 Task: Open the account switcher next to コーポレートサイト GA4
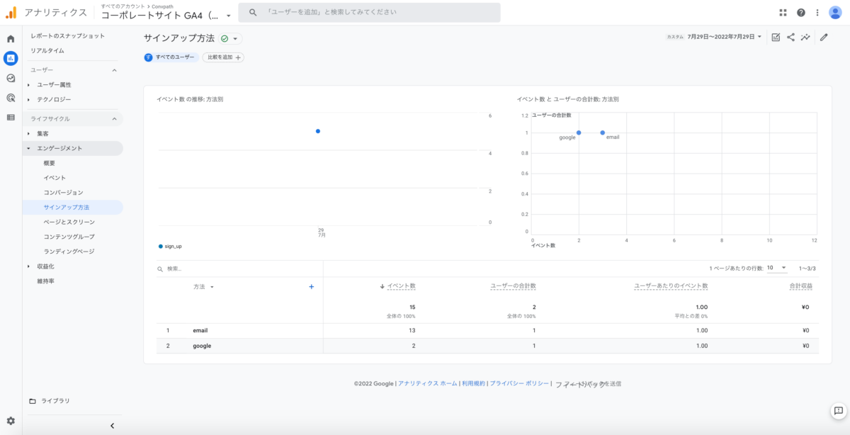coord(228,16)
